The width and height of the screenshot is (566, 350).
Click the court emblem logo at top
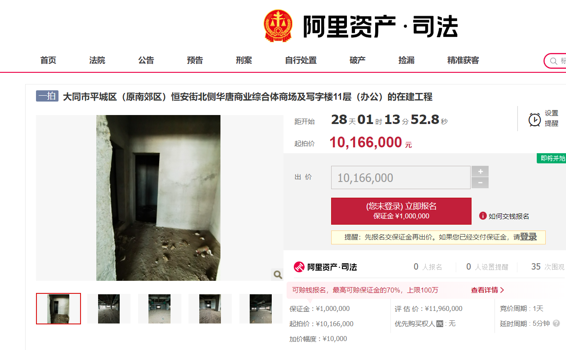[278, 26]
